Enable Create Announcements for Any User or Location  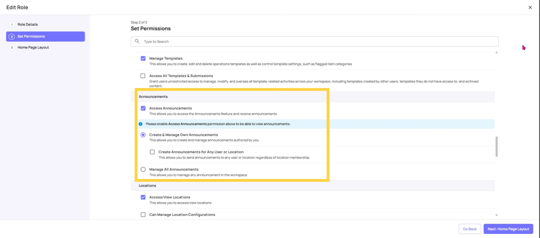click(x=152, y=152)
